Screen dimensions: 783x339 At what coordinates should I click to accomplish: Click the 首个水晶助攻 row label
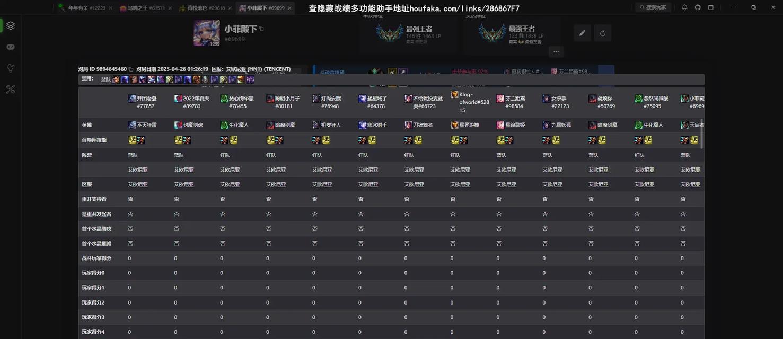click(x=96, y=229)
